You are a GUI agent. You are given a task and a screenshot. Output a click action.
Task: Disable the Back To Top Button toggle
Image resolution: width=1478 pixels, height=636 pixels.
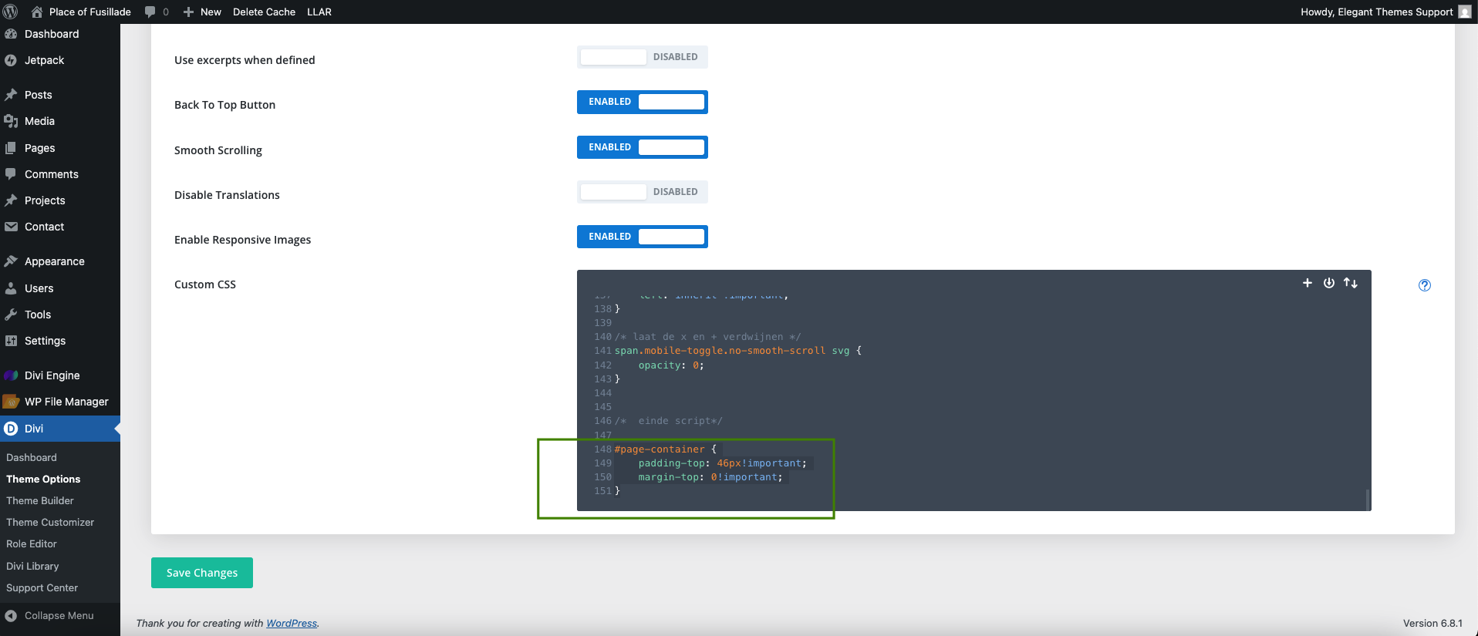(x=642, y=102)
